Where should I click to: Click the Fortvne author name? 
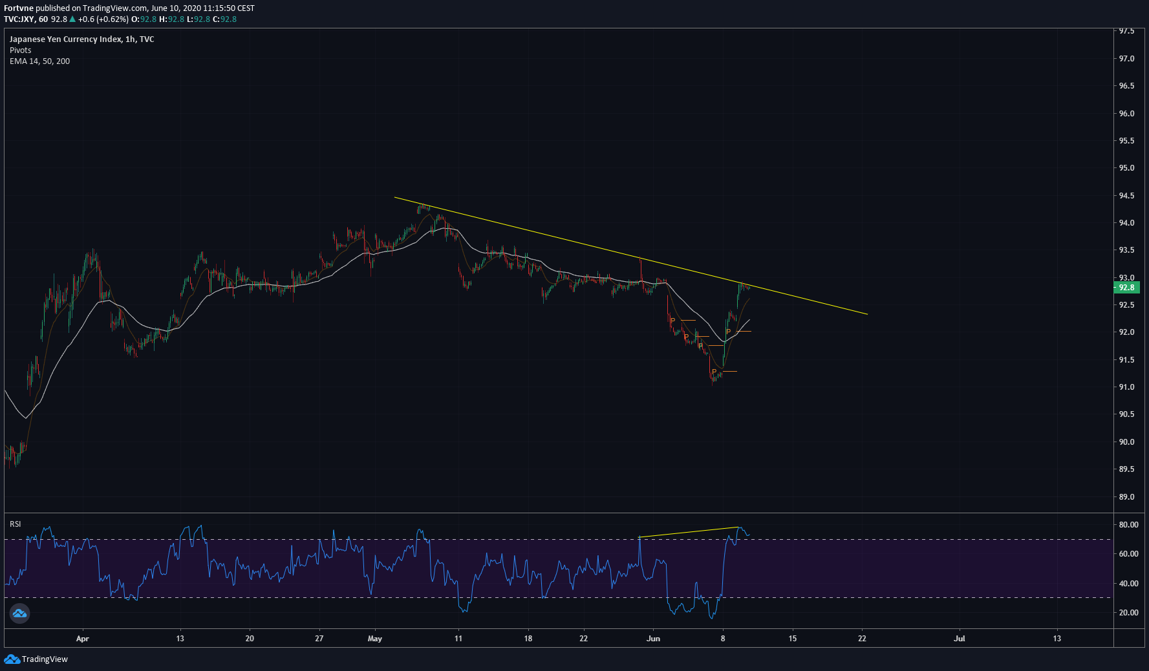pyautogui.click(x=19, y=8)
